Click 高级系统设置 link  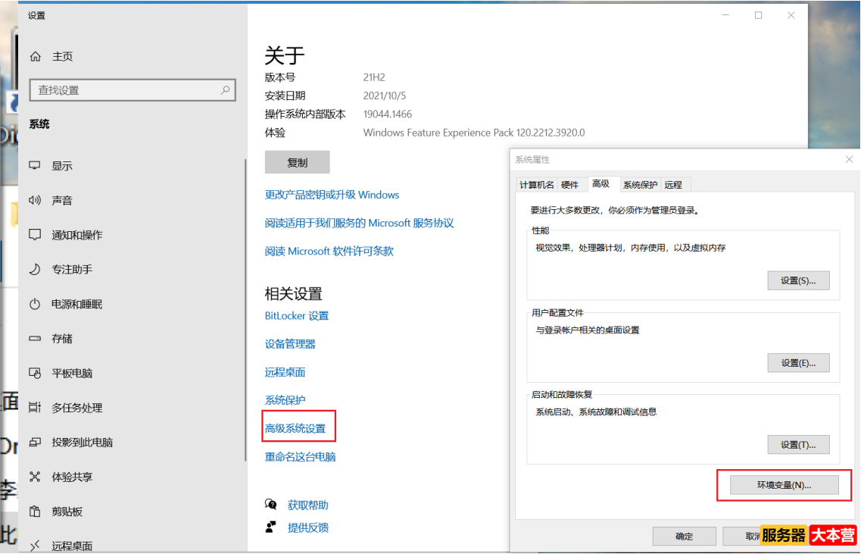pos(295,428)
